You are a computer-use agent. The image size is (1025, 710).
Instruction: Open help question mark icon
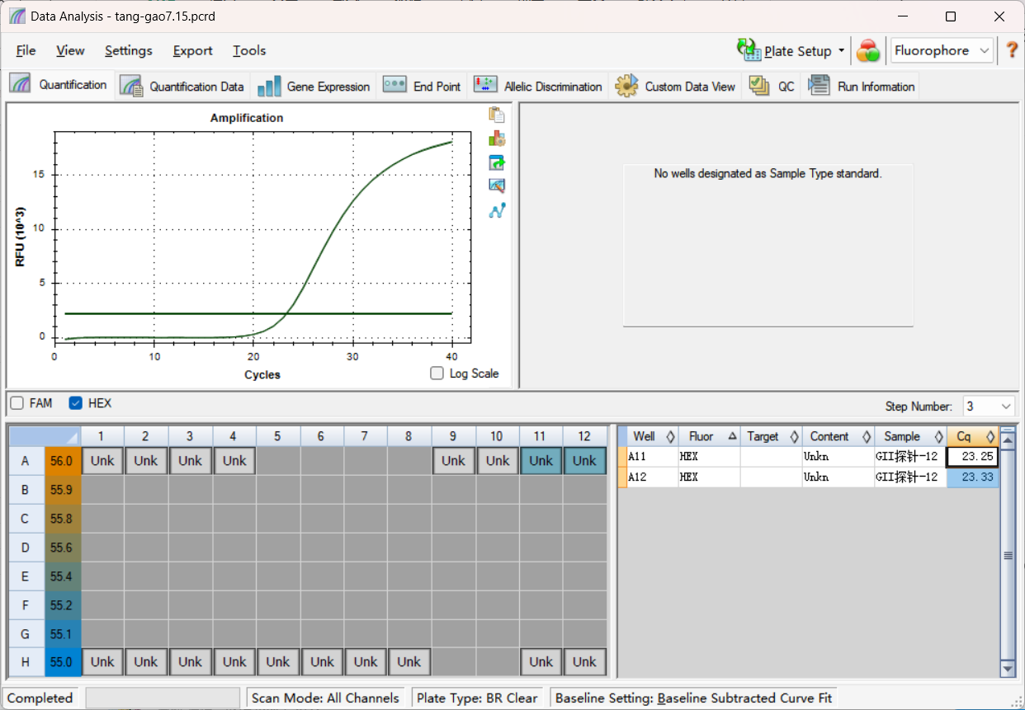(x=1012, y=50)
